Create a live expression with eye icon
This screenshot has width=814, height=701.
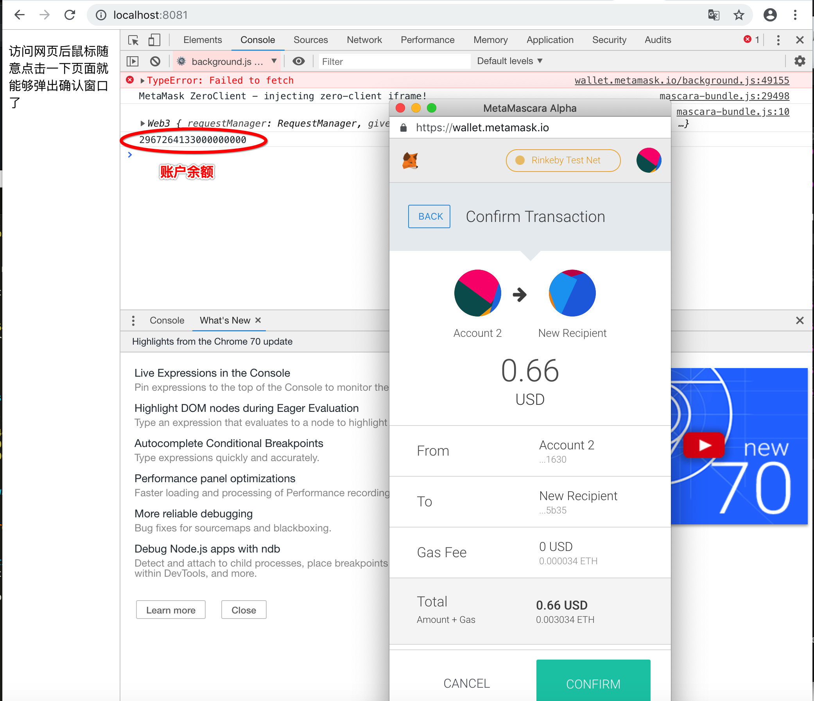point(299,61)
